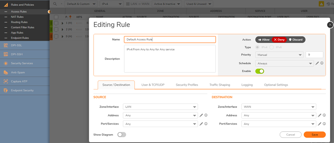Image resolution: width=334 pixels, height=143 pixels.
Task: Expand source Zone/Interface LAN dropdown
Action: [x=161, y=107]
